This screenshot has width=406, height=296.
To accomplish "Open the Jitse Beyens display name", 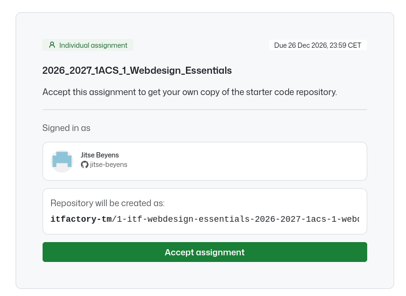I will 100,155.
